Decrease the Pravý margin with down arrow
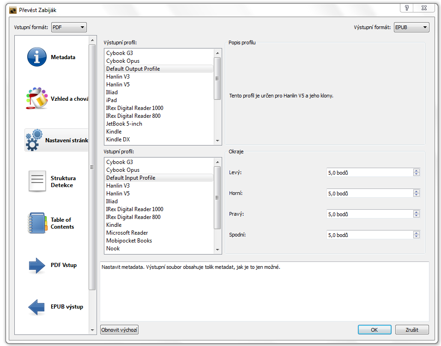Image resolution: width=441 pixels, height=346 pixels. click(x=417, y=216)
